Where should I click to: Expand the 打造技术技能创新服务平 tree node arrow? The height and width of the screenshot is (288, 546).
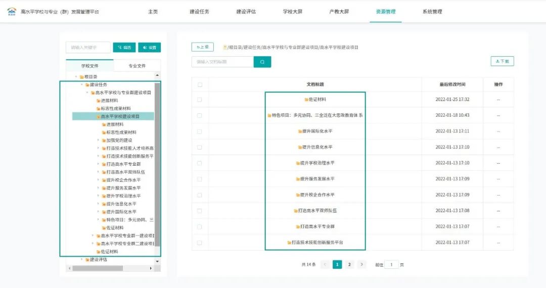click(x=98, y=156)
